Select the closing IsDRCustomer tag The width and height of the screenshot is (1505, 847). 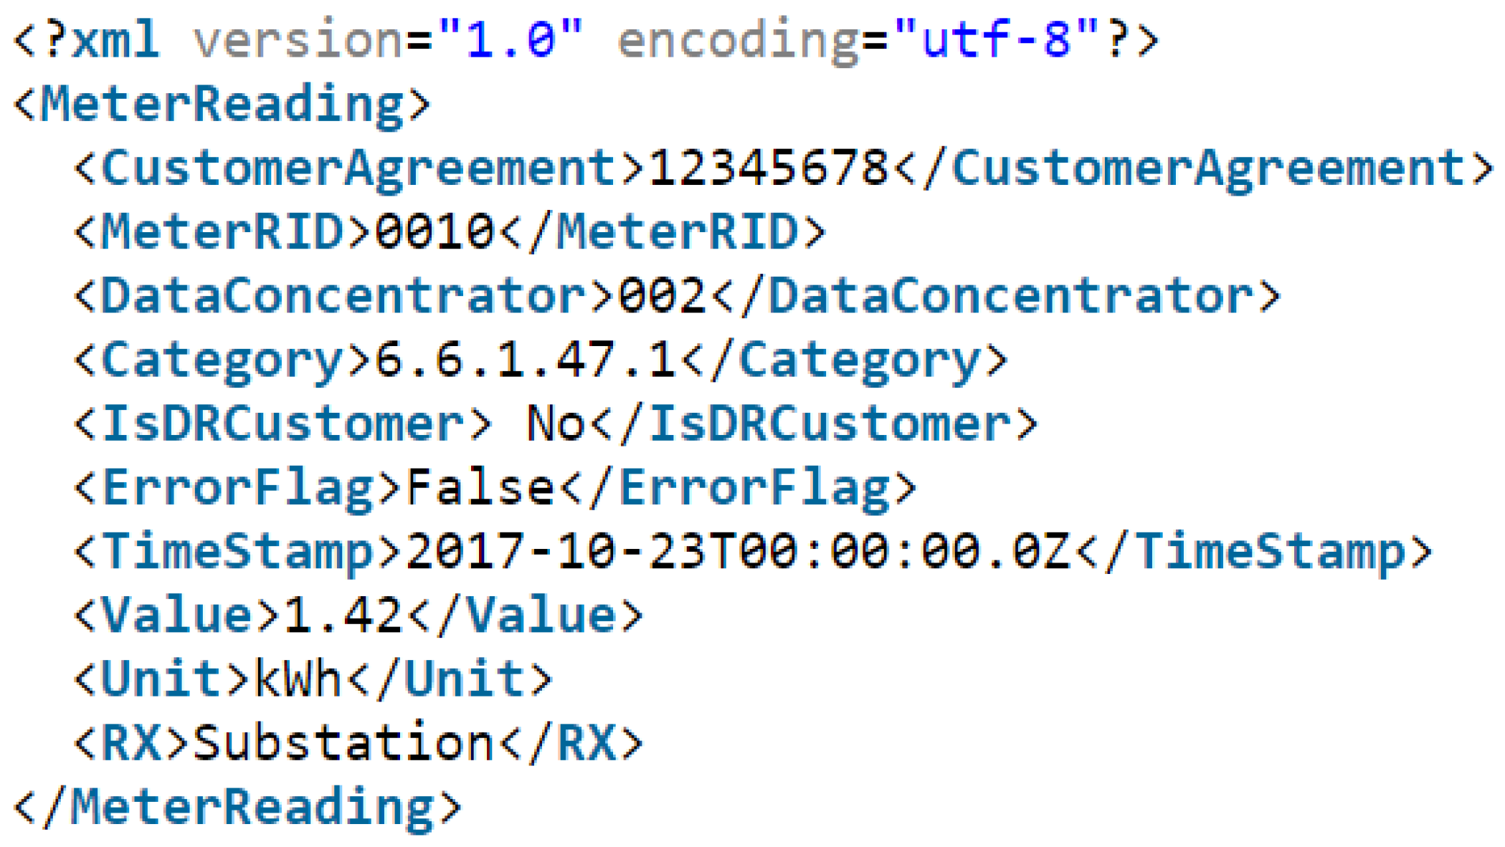tap(814, 423)
